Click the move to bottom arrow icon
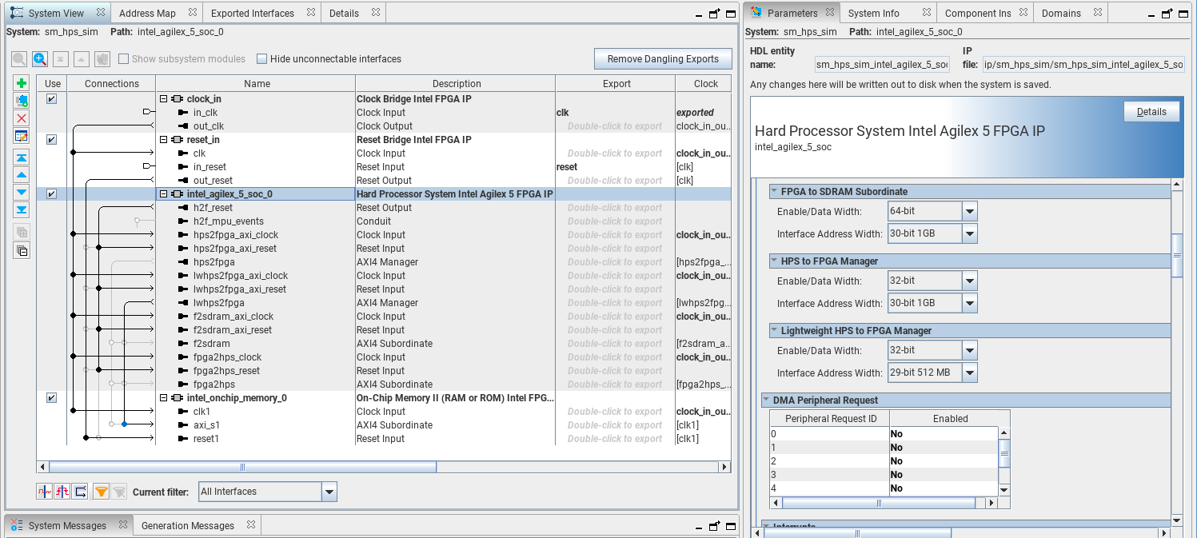The height and width of the screenshot is (538, 1197). pyautogui.click(x=22, y=210)
